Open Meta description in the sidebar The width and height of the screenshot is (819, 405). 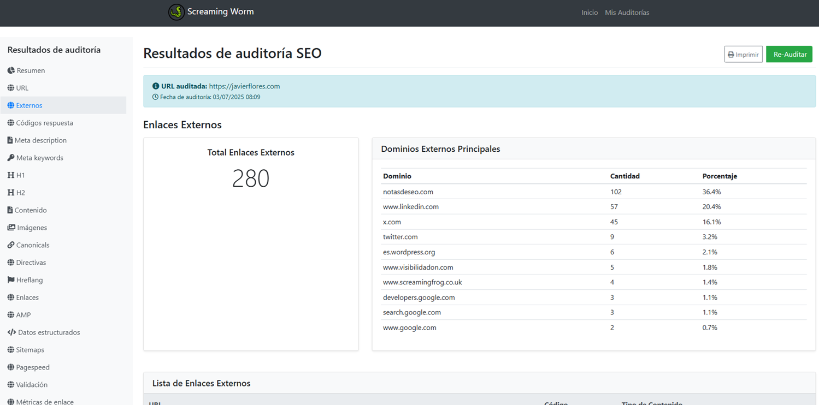point(63,140)
